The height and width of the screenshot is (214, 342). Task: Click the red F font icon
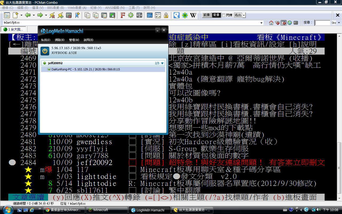click(x=123, y=15)
